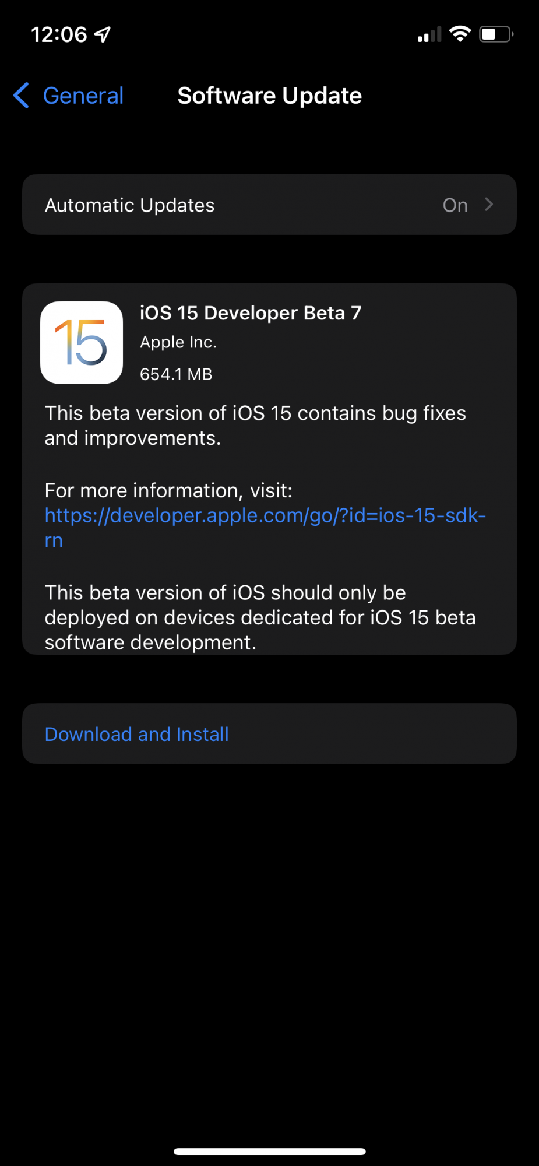The width and height of the screenshot is (539, 1166).
Task: Tap the battery level icon
Action: 496,34
